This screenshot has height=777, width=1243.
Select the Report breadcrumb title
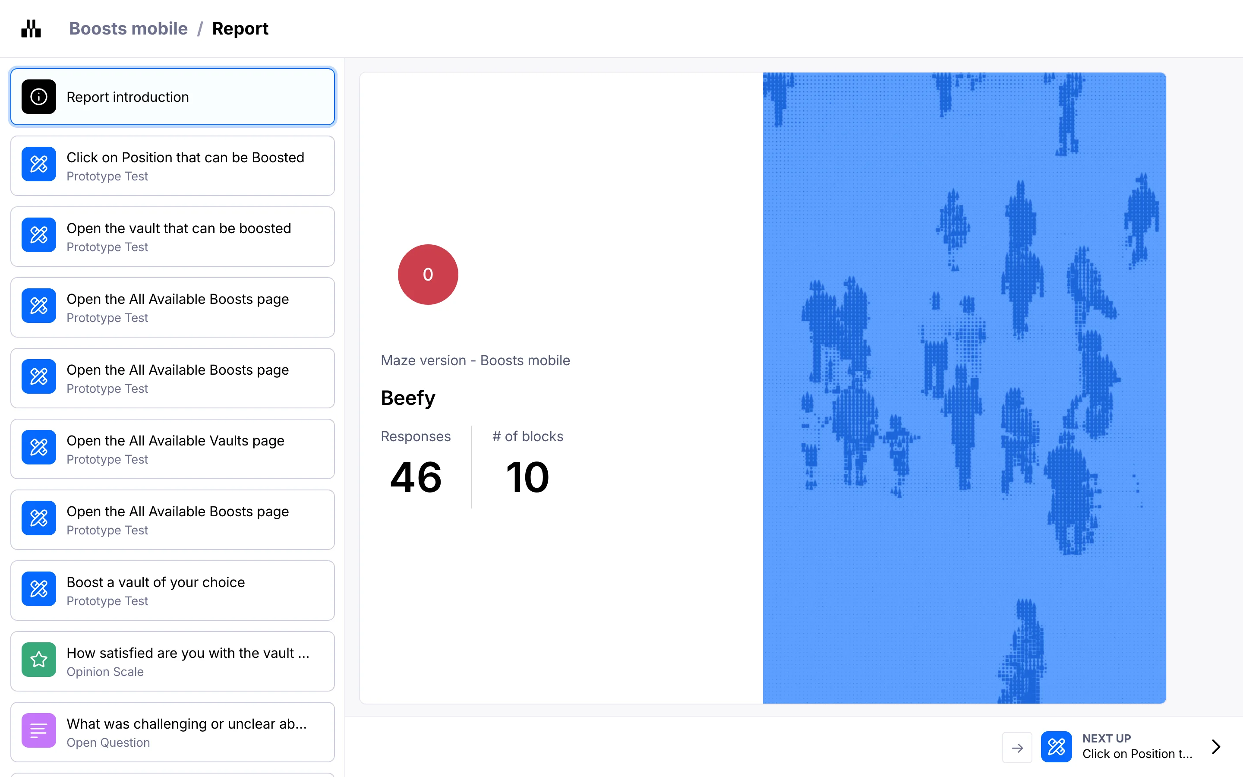[x=240, y=29]
